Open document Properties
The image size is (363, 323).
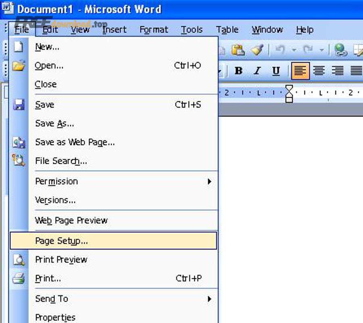pyautogui.click(x=113, y=317)
